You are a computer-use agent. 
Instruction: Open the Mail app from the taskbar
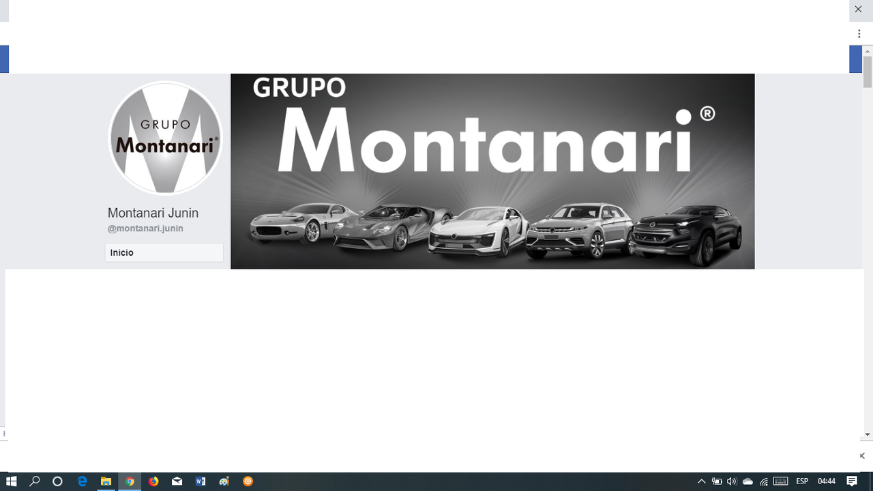177,481
